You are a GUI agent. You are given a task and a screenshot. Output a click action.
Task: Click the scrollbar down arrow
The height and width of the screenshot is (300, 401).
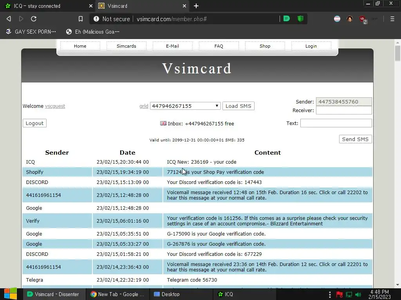(397, 285)
